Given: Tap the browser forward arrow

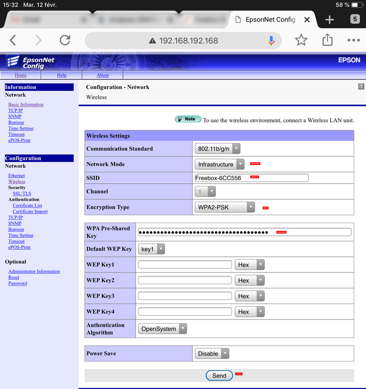Looking at the screenshot, I should [38, 40].
